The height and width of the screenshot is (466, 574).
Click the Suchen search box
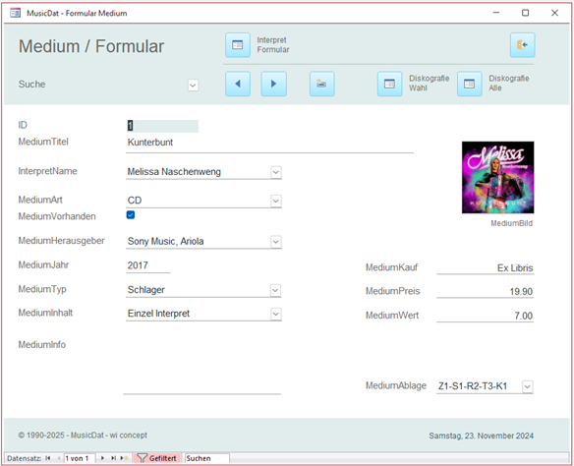point(206,458)
